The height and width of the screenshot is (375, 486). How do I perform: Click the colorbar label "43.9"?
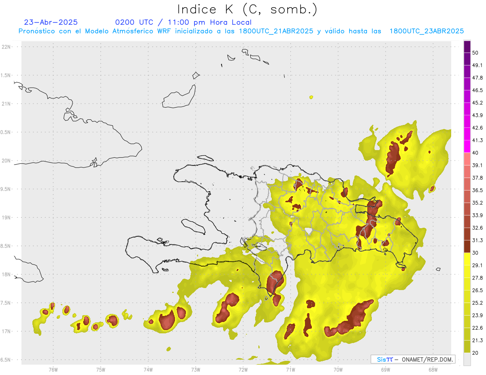pyautogui.click(x=477, y=115)
